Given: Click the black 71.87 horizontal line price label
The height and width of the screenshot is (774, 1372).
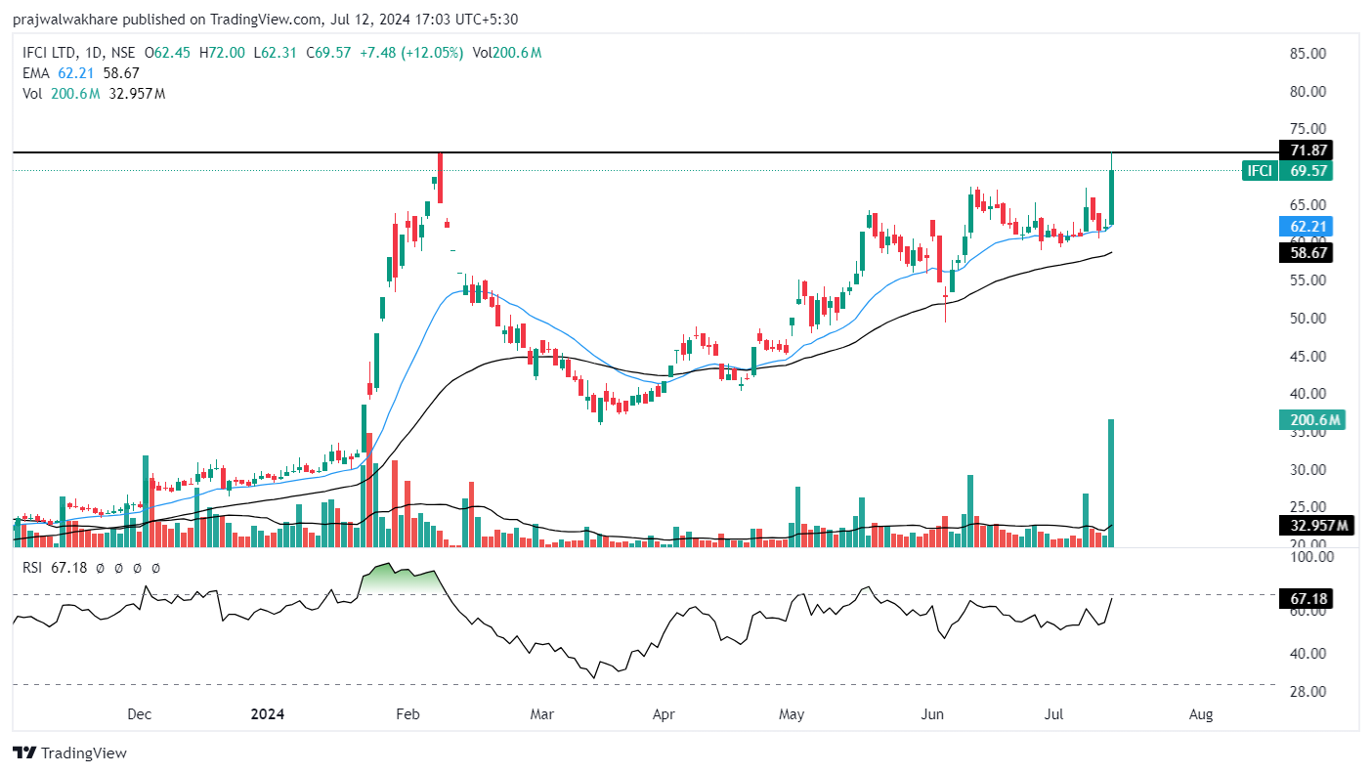Looking at the screenshot, I should point(1306,150).
